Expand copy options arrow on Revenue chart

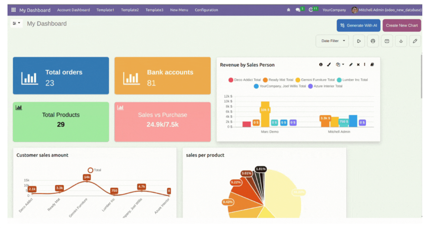click(343, 65)
